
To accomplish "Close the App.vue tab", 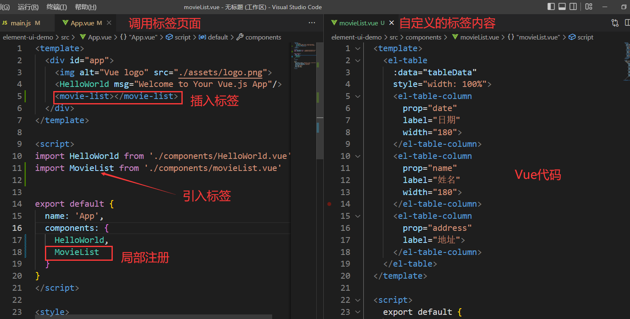I will (x=109, y=23).
